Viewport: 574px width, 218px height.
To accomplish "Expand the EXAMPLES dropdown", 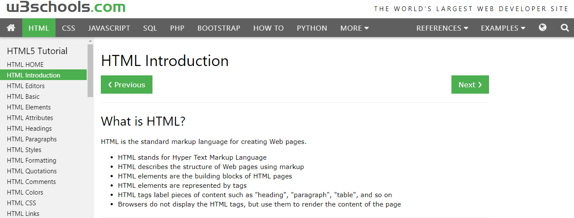I will click(503, 28).
